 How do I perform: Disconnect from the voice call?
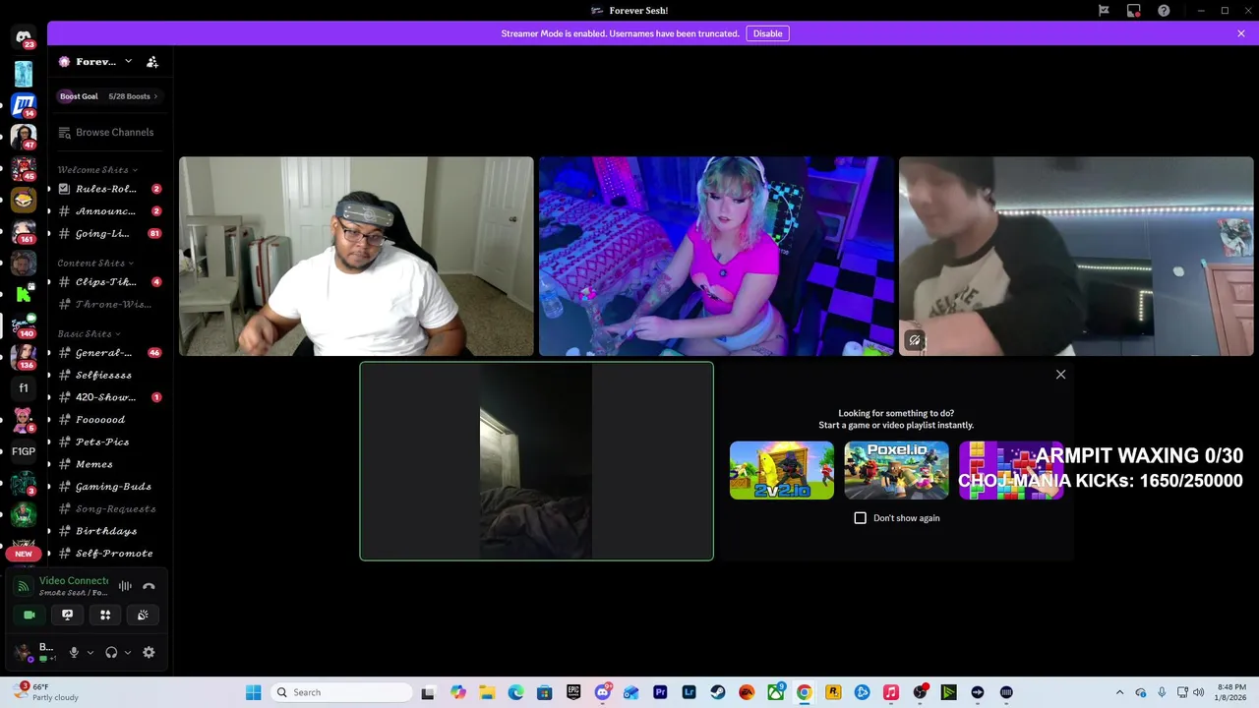click(x=149, y=586)
